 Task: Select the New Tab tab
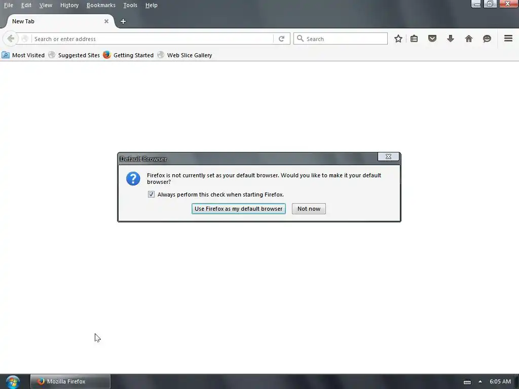tap(60, 21)
